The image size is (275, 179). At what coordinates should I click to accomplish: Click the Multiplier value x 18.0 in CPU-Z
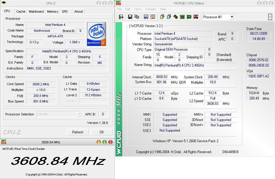(41, 90)
